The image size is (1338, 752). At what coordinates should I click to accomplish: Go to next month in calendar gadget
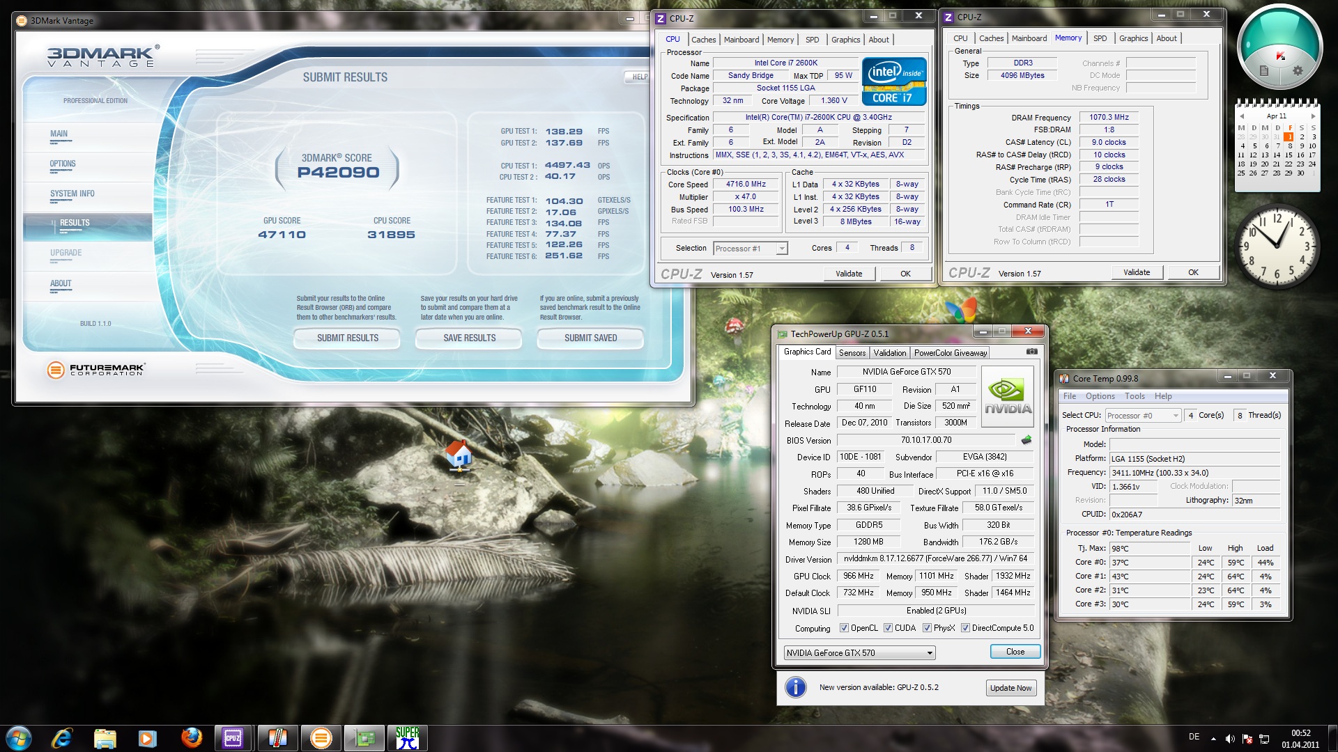[1313, 116]
